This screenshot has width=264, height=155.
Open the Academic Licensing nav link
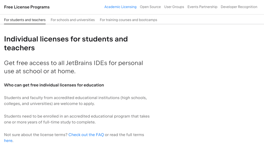[120, 7]
